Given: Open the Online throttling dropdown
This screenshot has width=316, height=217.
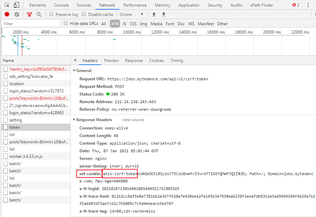Looking at the screenshot, I should click(131, 15).
